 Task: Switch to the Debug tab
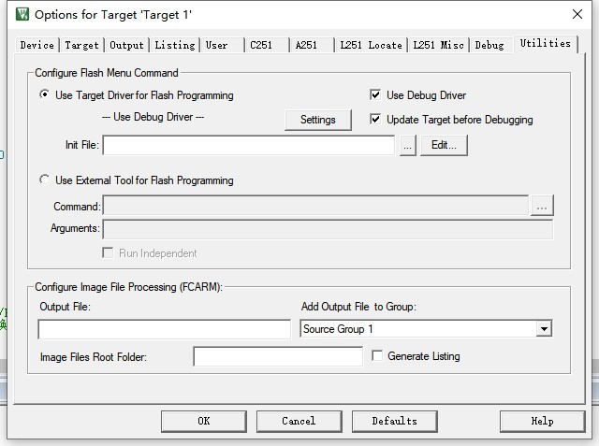tap(491, 45)
